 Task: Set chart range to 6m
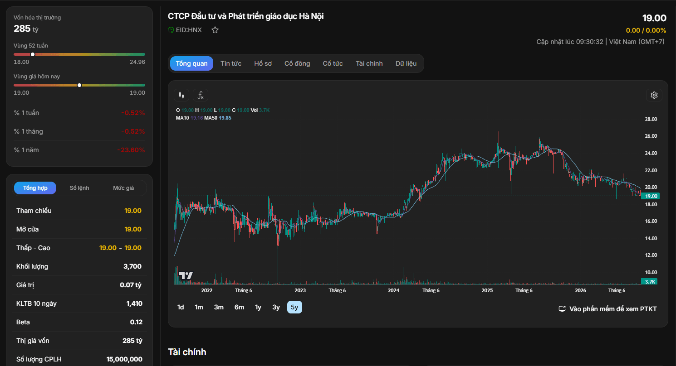pyautogui.click(x=239, y=307)
